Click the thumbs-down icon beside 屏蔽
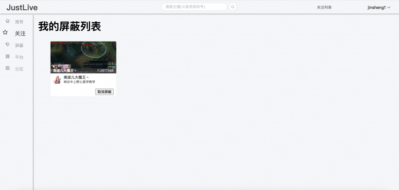Screen dimensions: 399x190 point(7,45)
